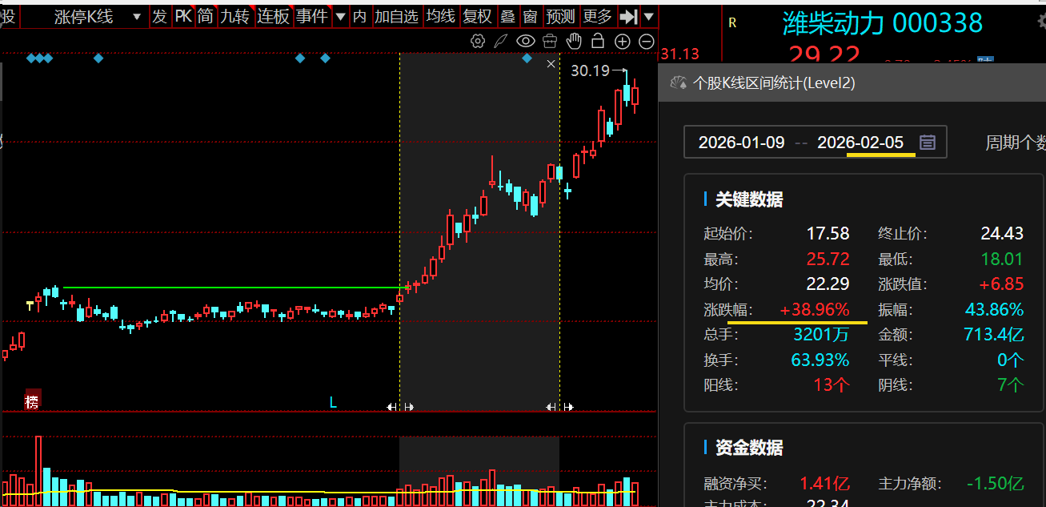Open the 连板 toolbar item
This screenshot has width=1046, height=507.
273,17
